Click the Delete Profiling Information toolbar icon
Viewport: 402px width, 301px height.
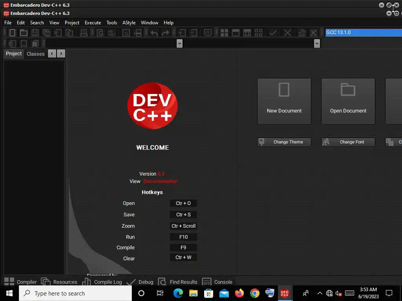pyautogui.click(x=313, y=33)
